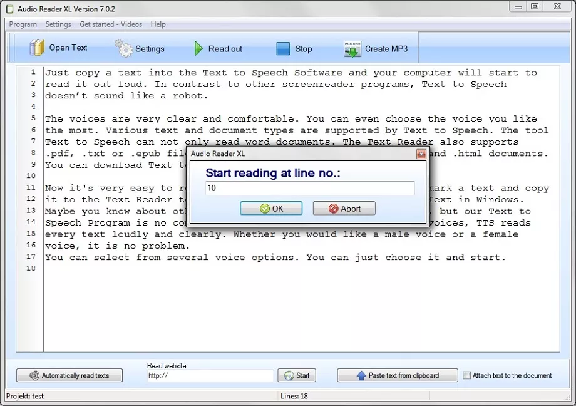Click the Read out toolbar label
The image size is (576, 406).
point(225,49)
